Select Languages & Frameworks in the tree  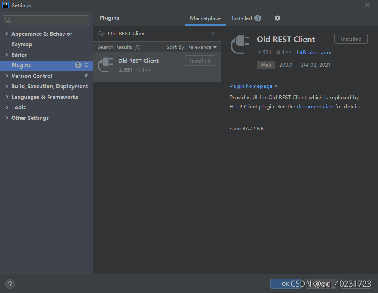pyautogui.click(x=45, y=97)
